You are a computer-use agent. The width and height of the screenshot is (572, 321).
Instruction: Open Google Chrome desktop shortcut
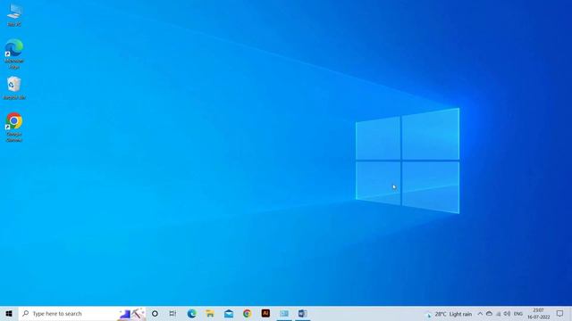[x=14, y=127]
